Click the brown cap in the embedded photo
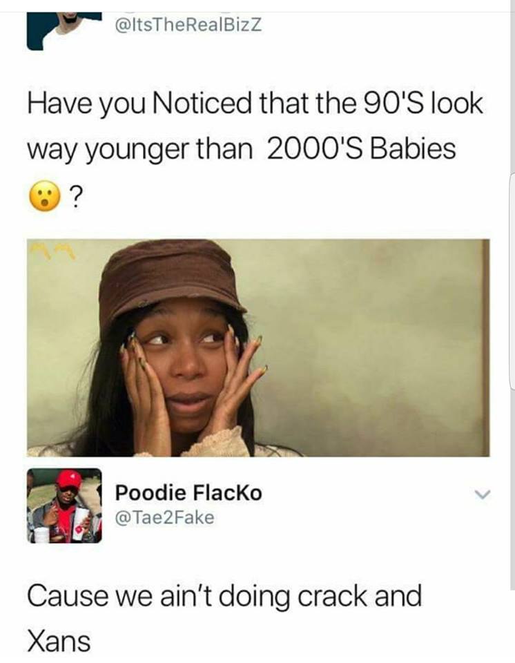 coord(171,279)
